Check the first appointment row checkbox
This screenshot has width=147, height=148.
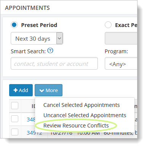(x=14, y=119)
